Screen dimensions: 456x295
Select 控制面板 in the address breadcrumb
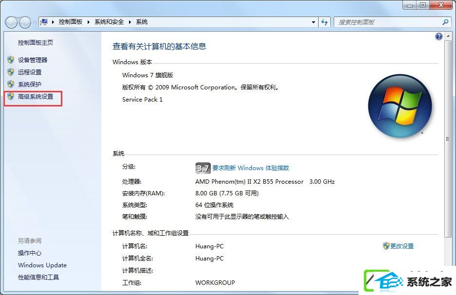coord(70,22)
